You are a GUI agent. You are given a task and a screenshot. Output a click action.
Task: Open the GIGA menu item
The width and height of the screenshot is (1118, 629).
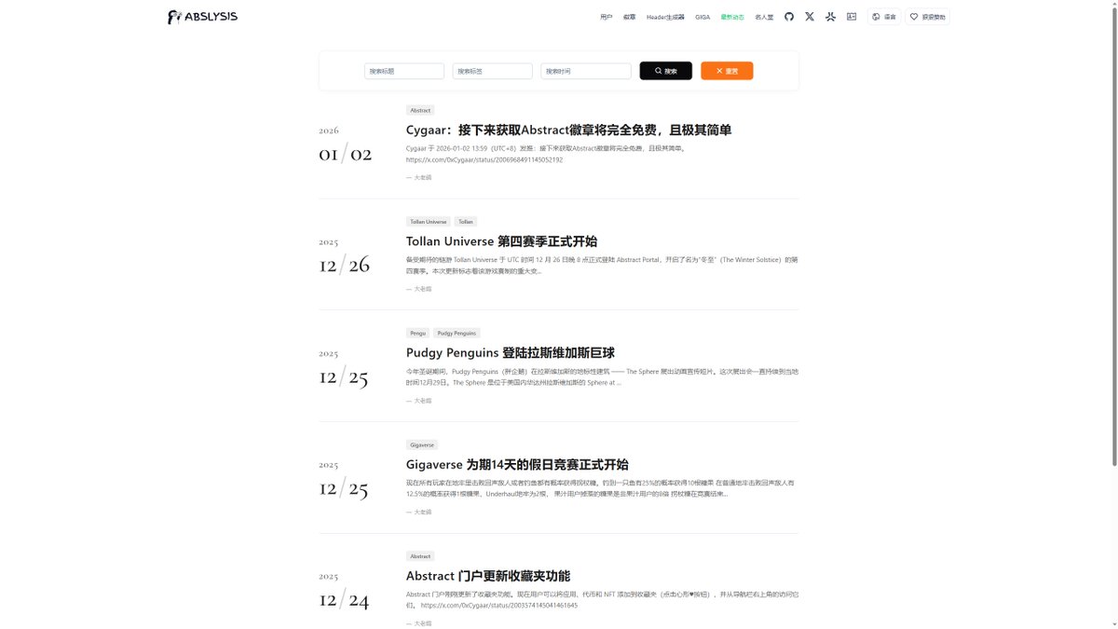pos(702,17)
